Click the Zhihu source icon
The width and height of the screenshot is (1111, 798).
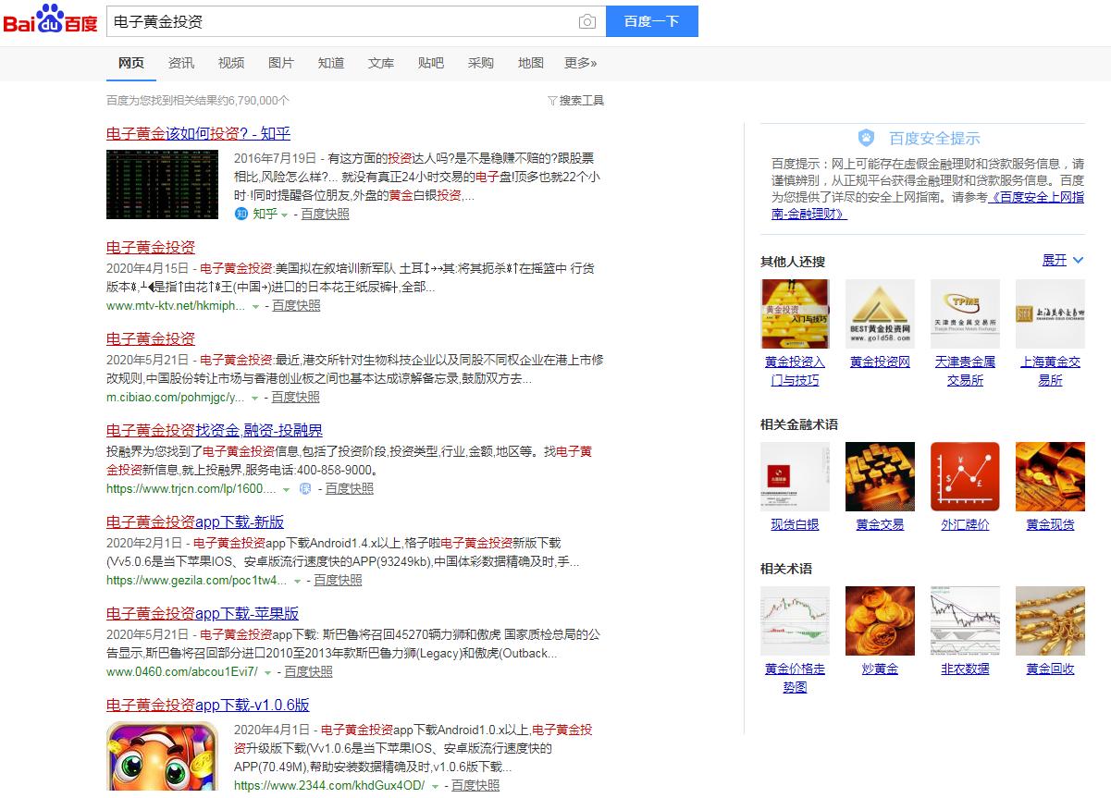click(x=241, y=214)
